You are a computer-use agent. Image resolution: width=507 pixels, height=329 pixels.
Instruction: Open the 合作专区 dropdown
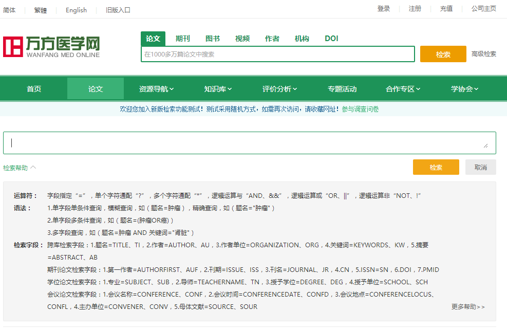[403, 89]
